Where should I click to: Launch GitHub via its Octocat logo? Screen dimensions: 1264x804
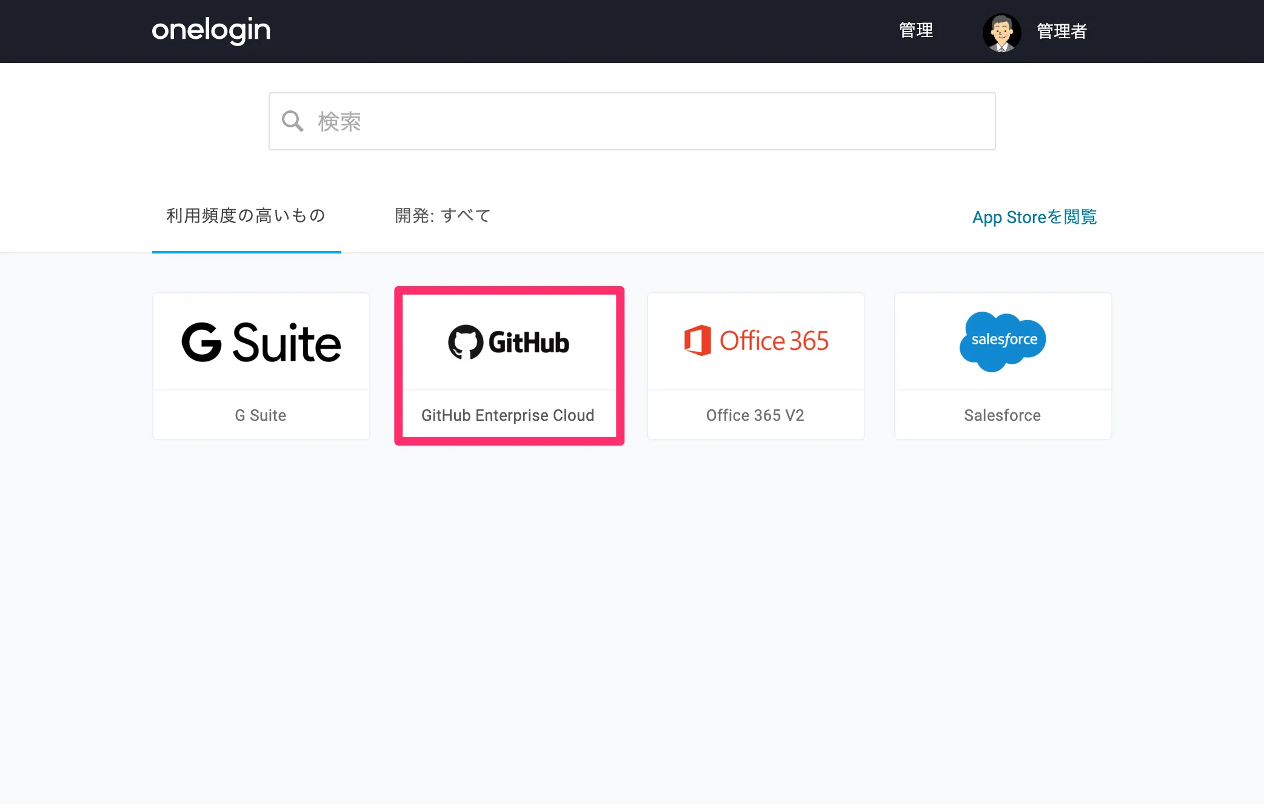tap(466, 342)
